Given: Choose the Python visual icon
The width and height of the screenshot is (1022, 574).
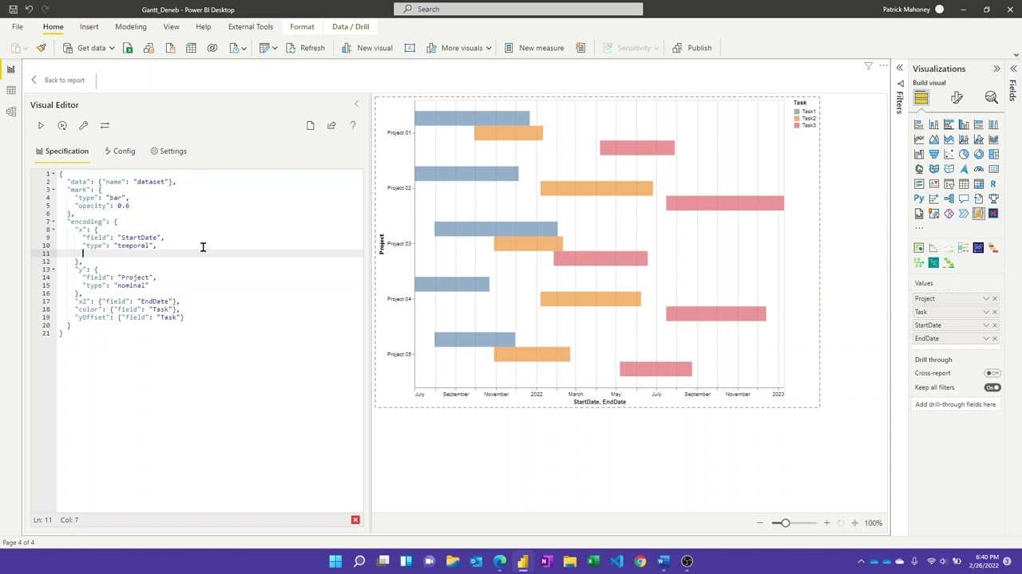Looking at the screenshot, I should 919,199.
